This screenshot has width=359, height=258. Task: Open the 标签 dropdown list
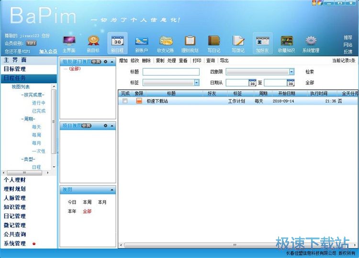[x=196, y=83]
